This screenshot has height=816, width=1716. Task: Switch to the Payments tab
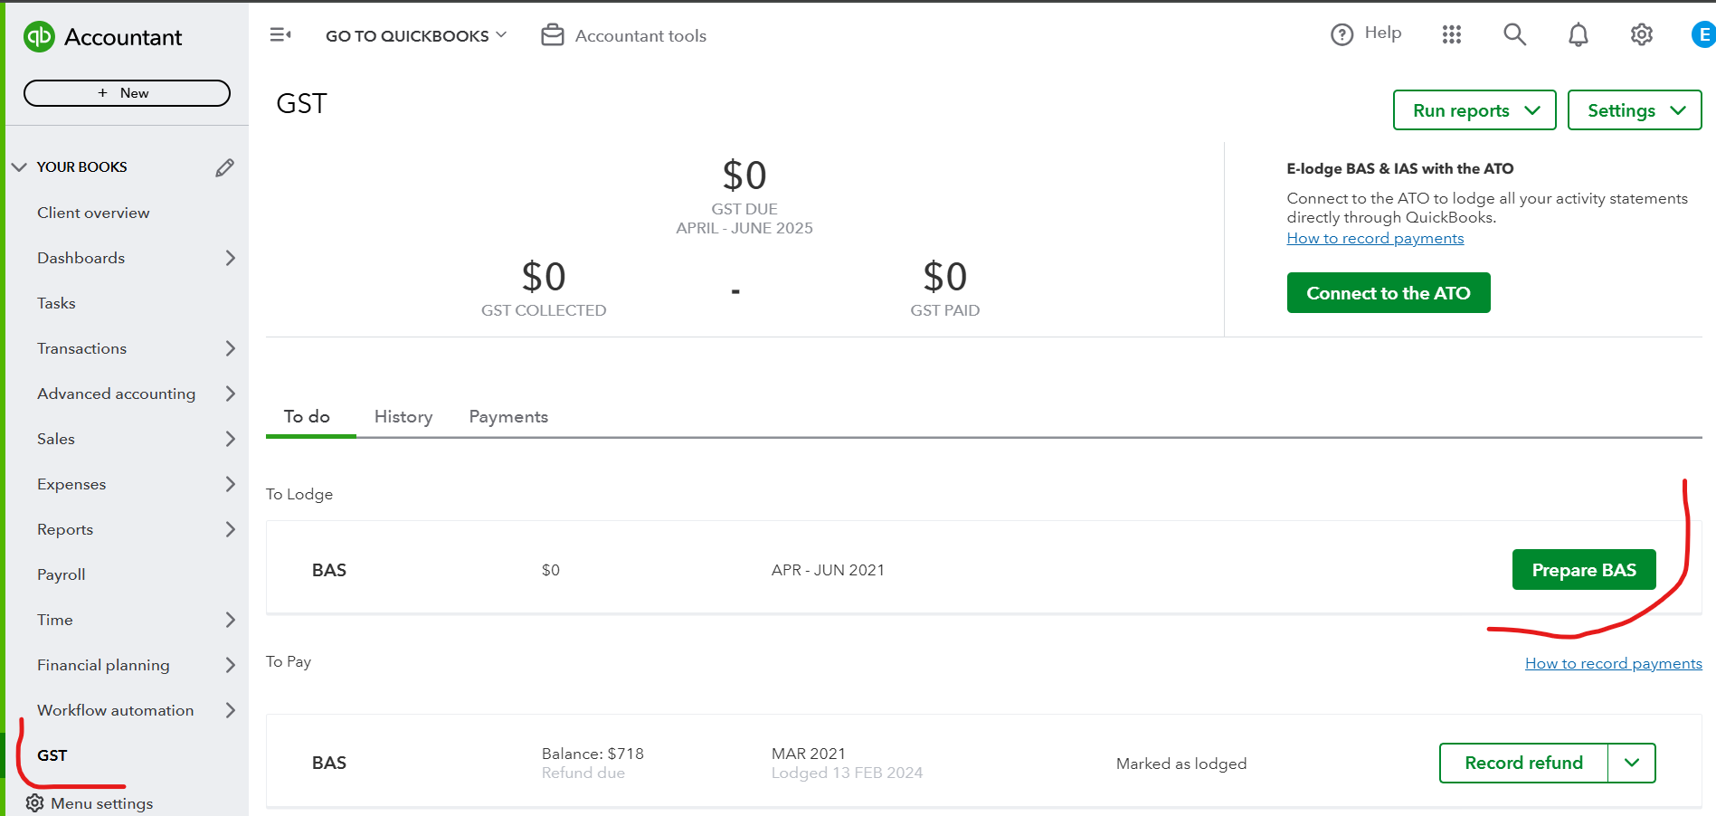tap(508, 416)
